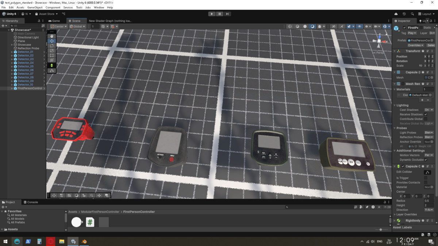Viewport: 438px width, 246px height.
Task: Expand Detector_01 in the Hierarchy
Action: (x=12, y=52)
